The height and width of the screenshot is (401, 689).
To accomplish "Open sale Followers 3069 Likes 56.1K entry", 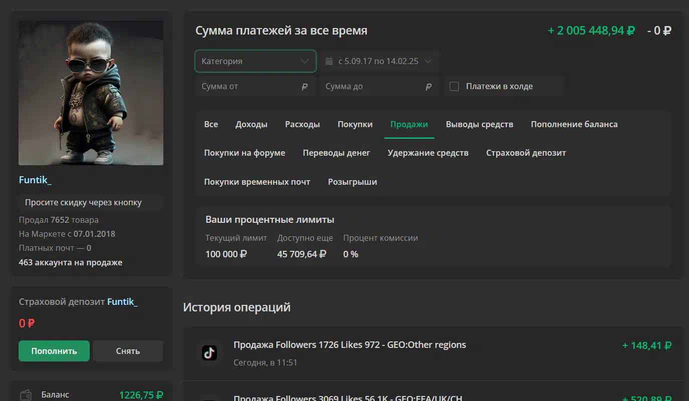I will click(348, 398).
